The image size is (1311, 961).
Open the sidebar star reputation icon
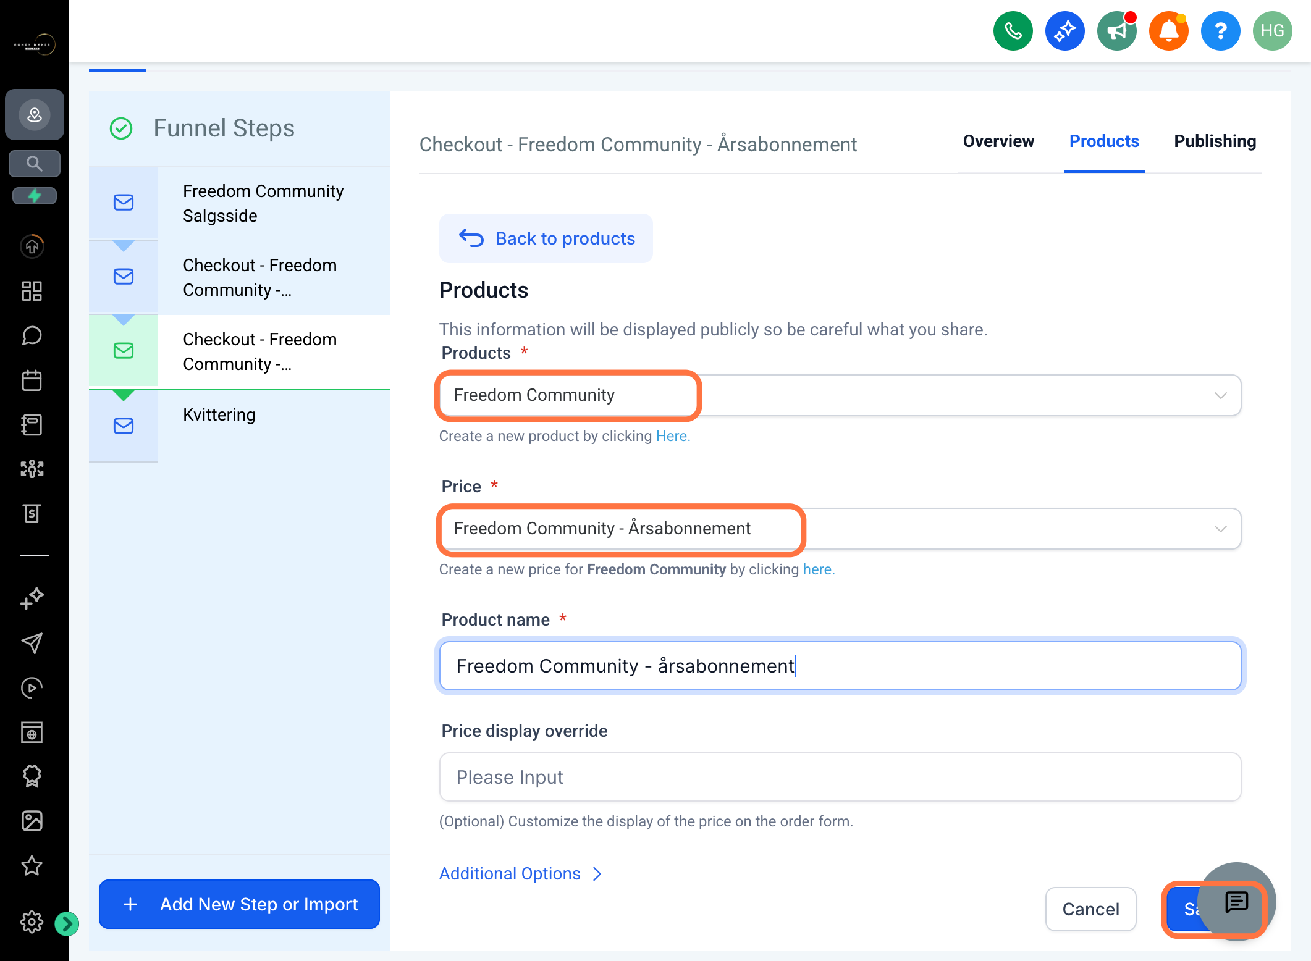32,865
